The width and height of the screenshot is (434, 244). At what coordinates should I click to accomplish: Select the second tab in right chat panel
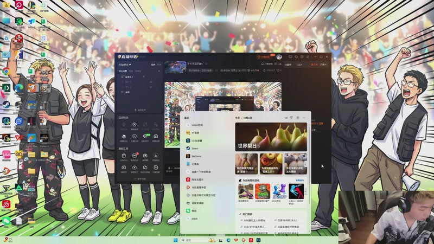(x=300, y=65)
